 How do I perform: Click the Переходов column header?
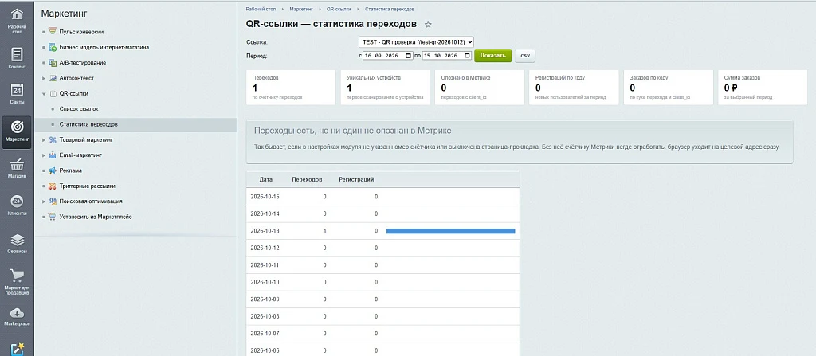(307, 179)
